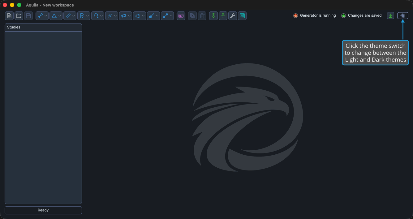This screenshot has height=219, width=413.
Task: Minimize the window with the yellow button
Action: [12, 5]
